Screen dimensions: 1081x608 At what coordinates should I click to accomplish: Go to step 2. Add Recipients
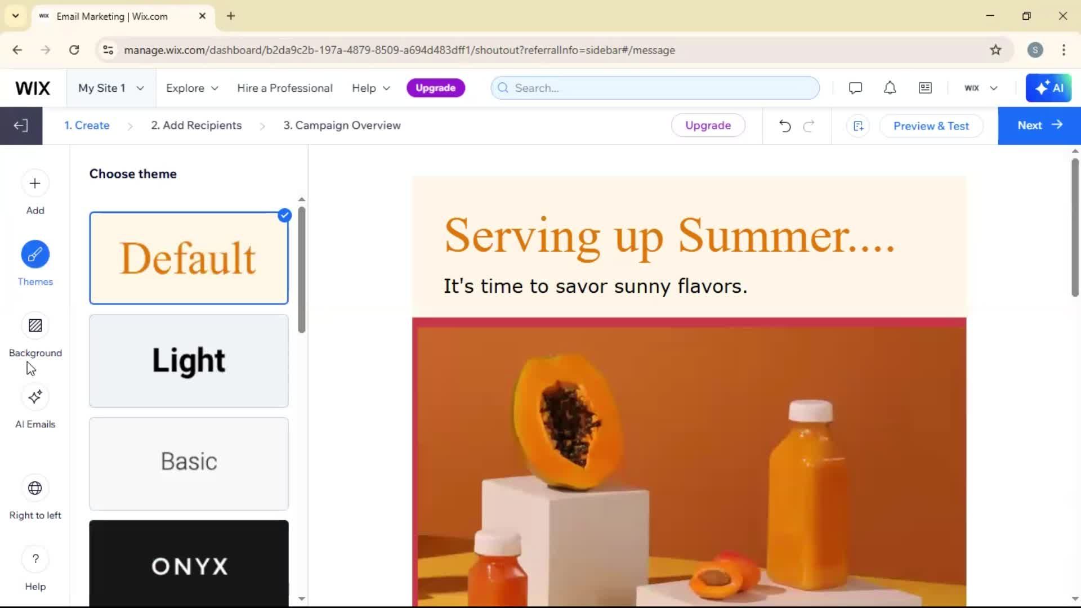(196, 126)
